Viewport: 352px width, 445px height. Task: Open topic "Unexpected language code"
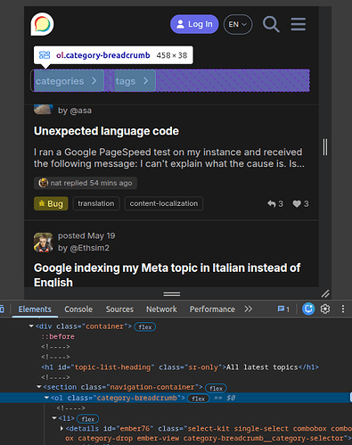106,131
